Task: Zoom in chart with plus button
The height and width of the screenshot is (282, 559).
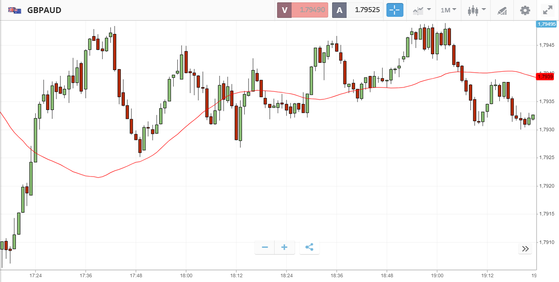Action: (x=284, y=247)
